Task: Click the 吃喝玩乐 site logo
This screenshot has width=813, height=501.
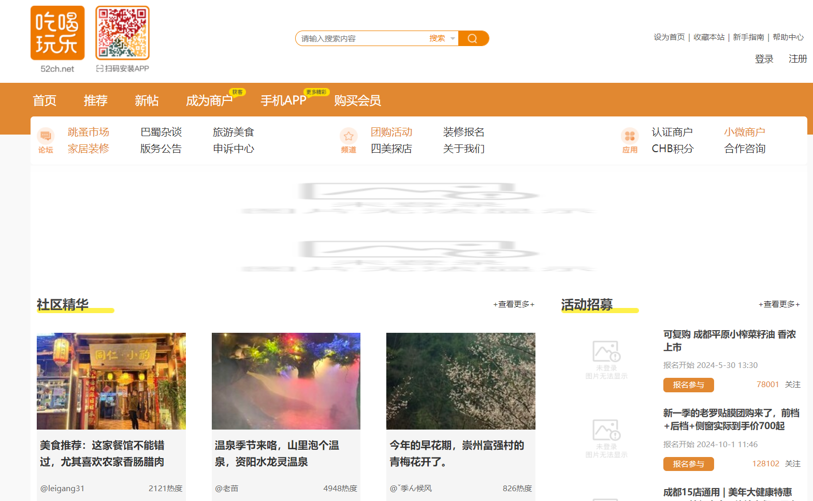Action: tap(57, 33)
